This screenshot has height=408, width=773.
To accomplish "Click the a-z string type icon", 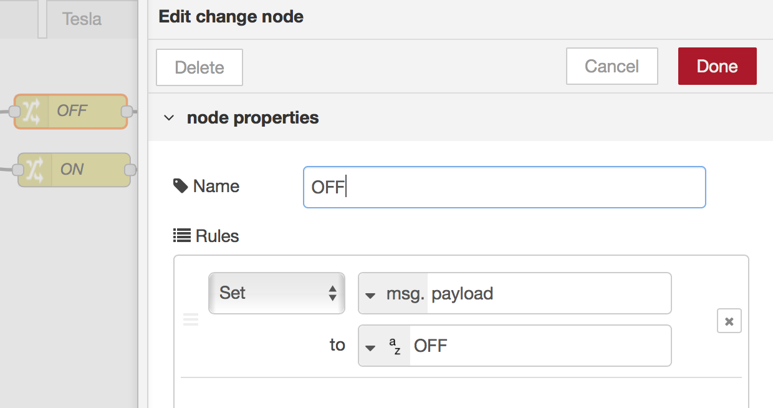I will [x=395, y=346].
